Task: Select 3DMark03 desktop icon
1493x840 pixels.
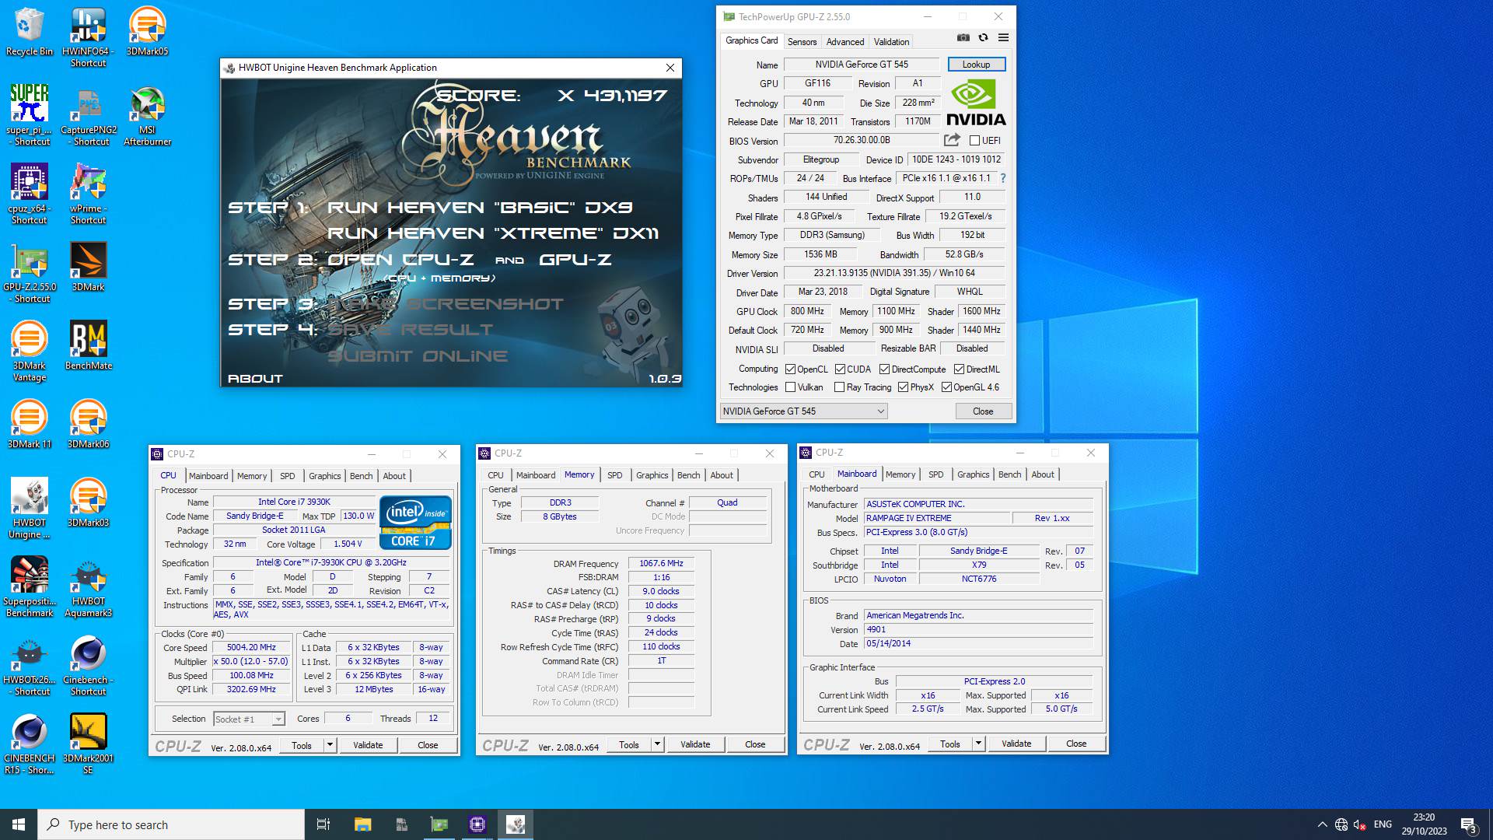Action: point(88,502)
